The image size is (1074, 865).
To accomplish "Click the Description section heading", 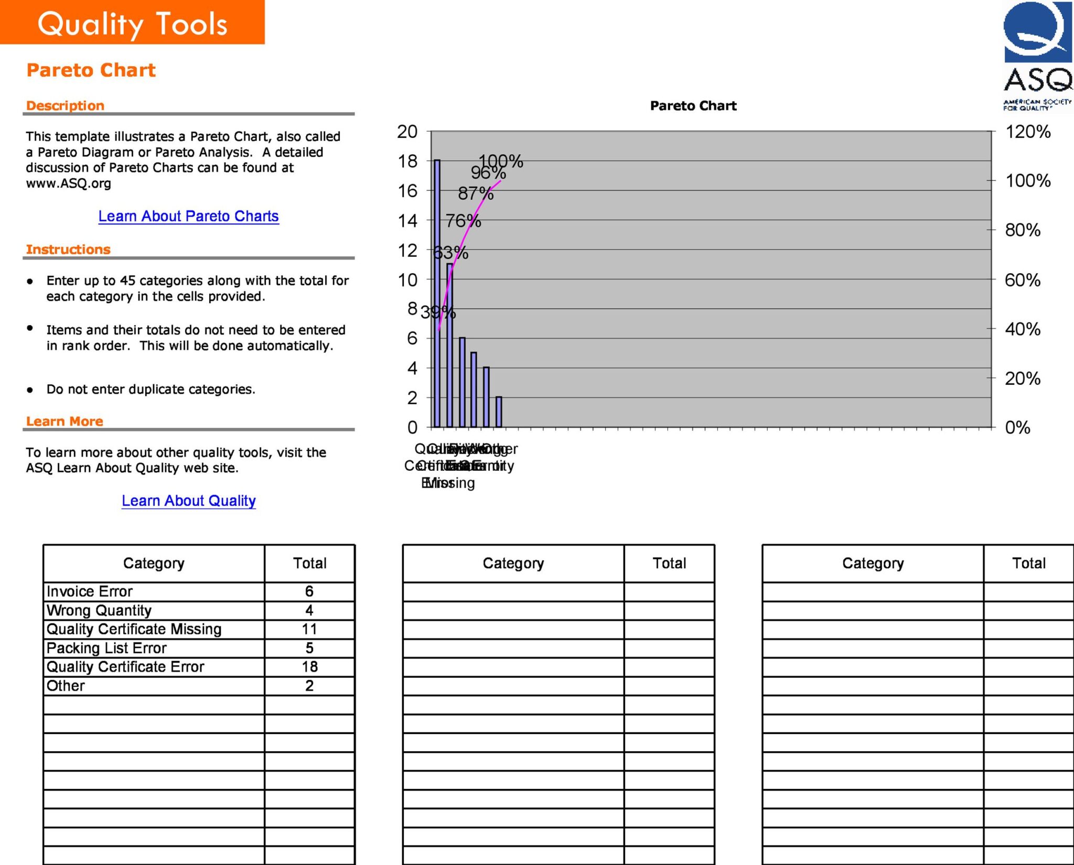I will click(x=66, y=106).
